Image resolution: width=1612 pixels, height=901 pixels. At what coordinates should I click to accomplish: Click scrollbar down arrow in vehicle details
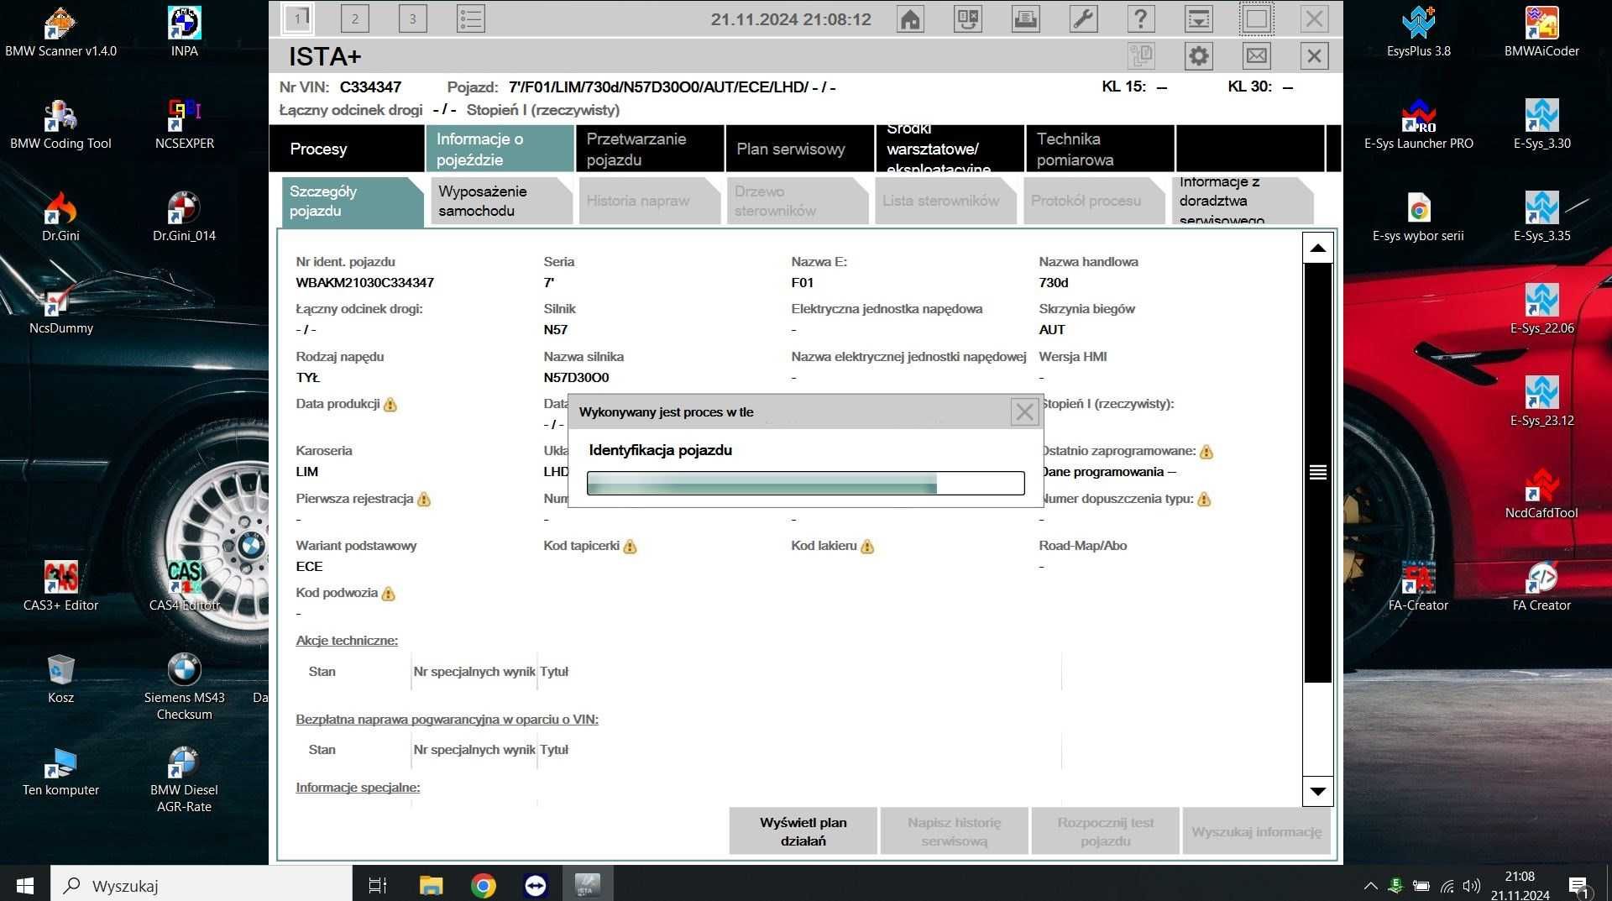1317,791
